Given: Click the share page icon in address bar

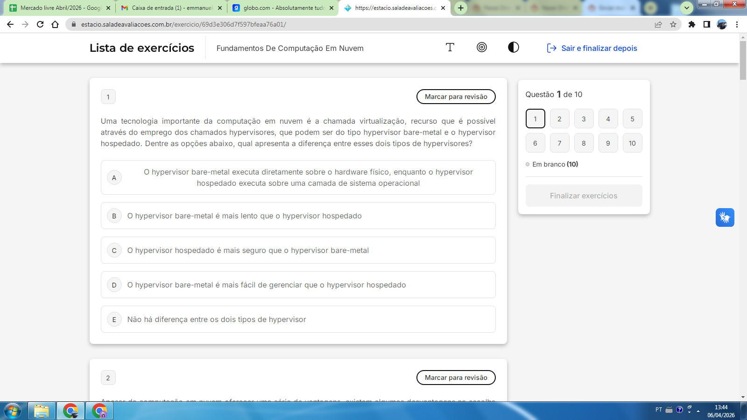Looking at the screenshot, I should coord(658,24).
